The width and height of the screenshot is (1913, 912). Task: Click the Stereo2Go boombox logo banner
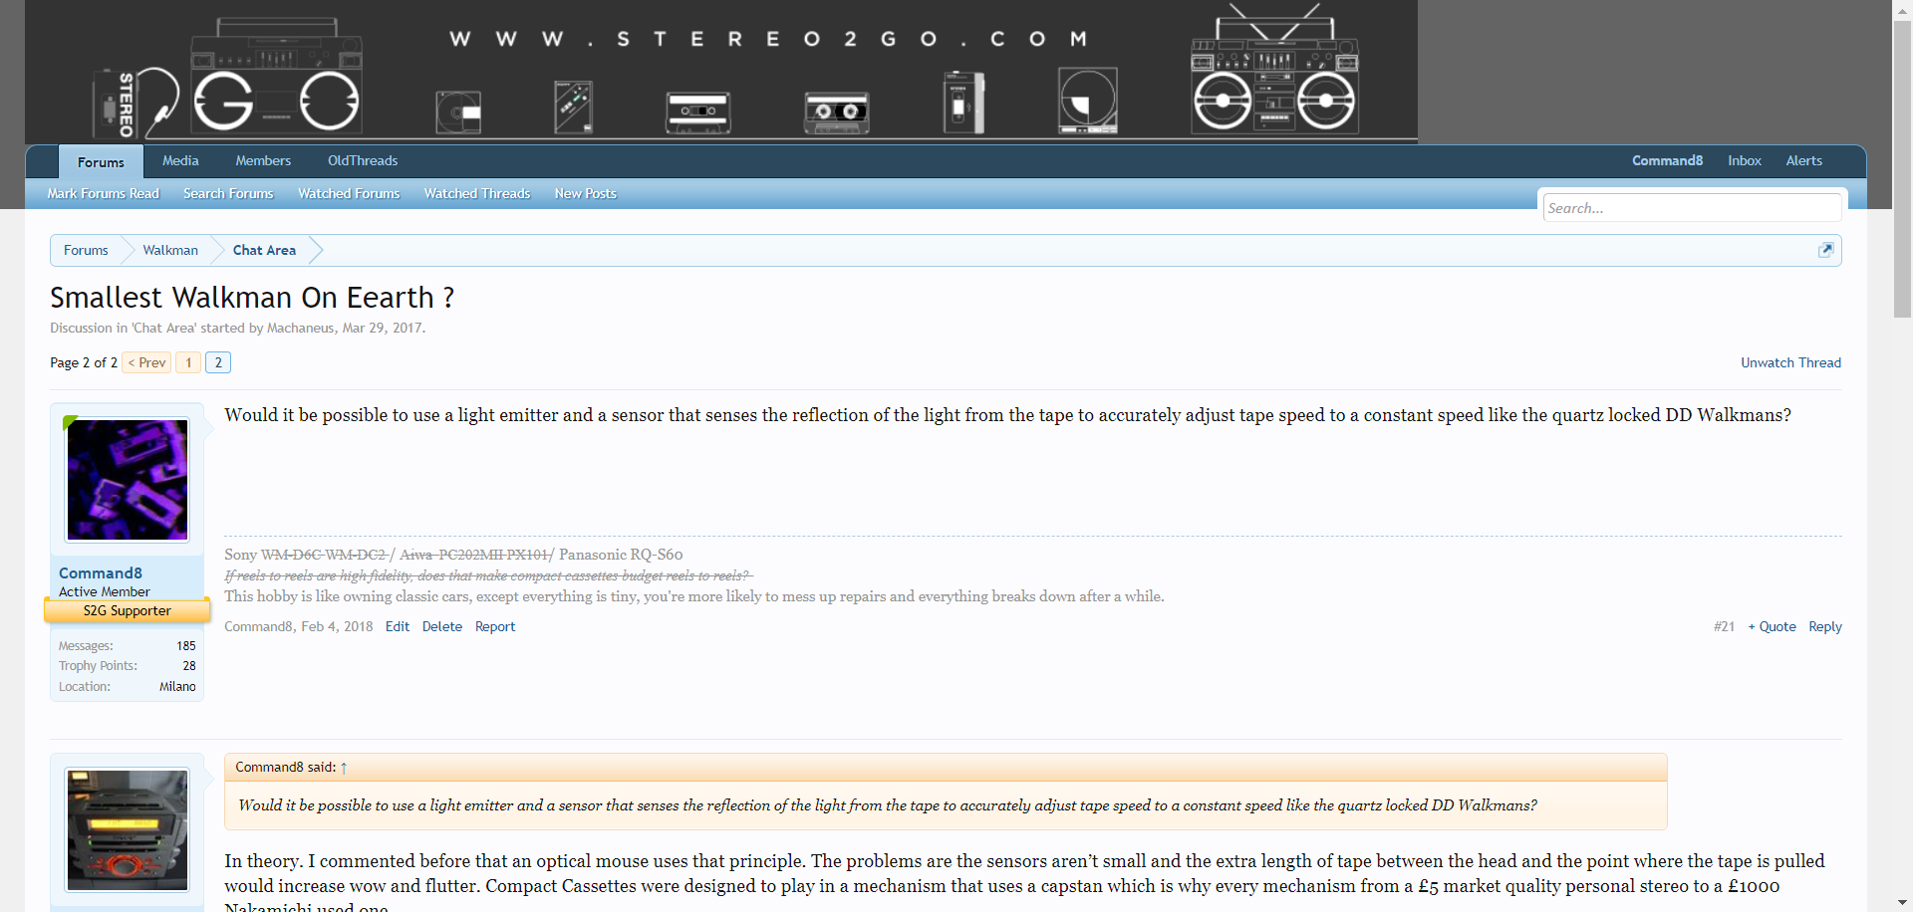click(x=720, y=72)
